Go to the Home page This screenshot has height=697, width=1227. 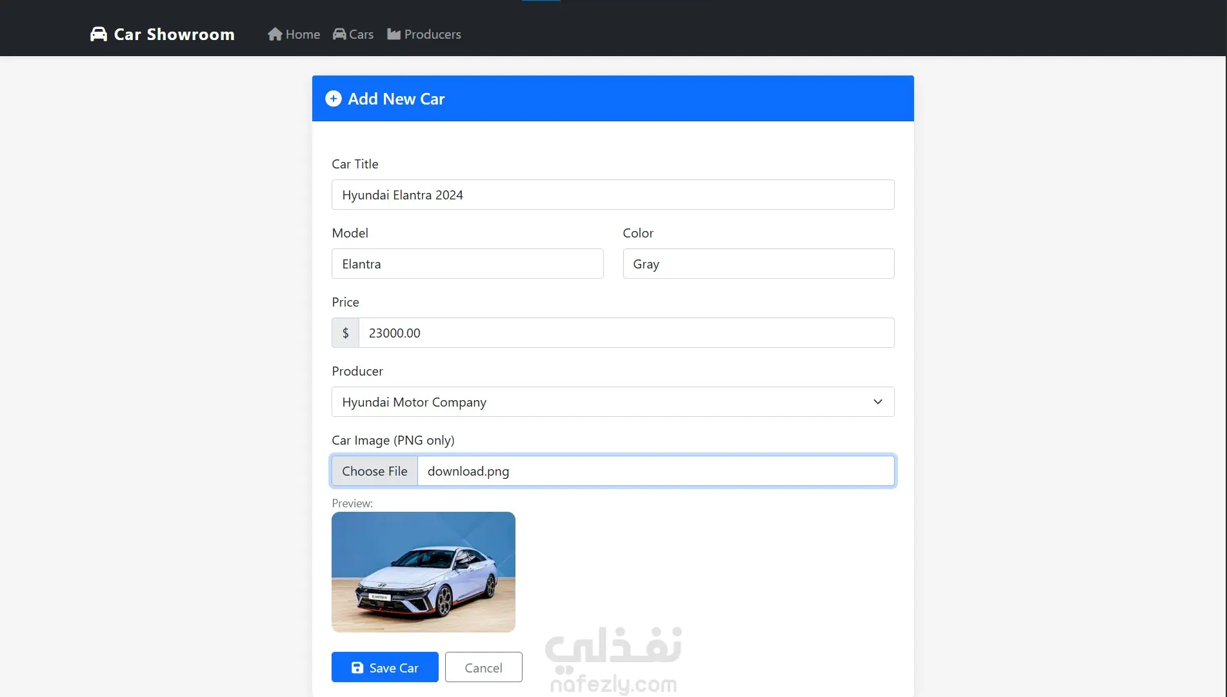coord(294,34)
